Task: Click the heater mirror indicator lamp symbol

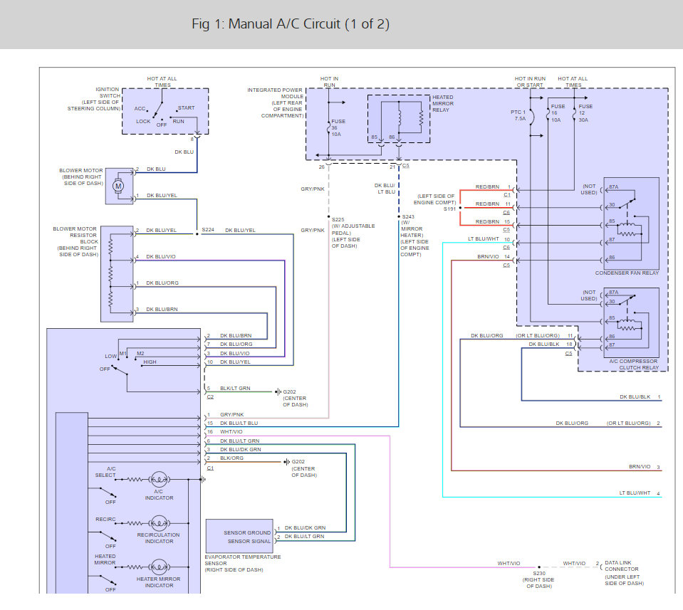Action: click(159, 567)
